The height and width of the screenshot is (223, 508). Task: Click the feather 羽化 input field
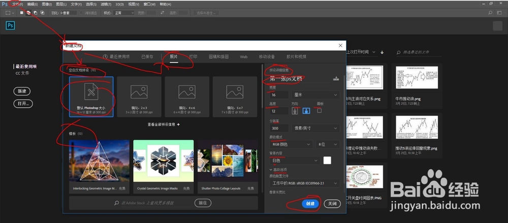[69, 13]
